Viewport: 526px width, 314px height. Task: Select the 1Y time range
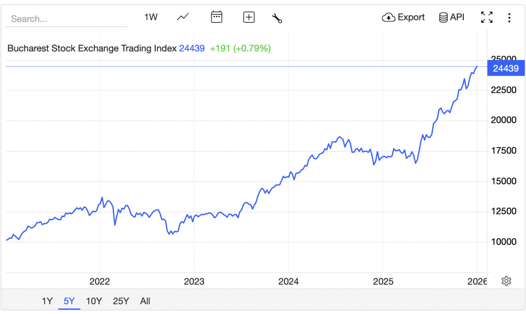click(x=47, y=301)
